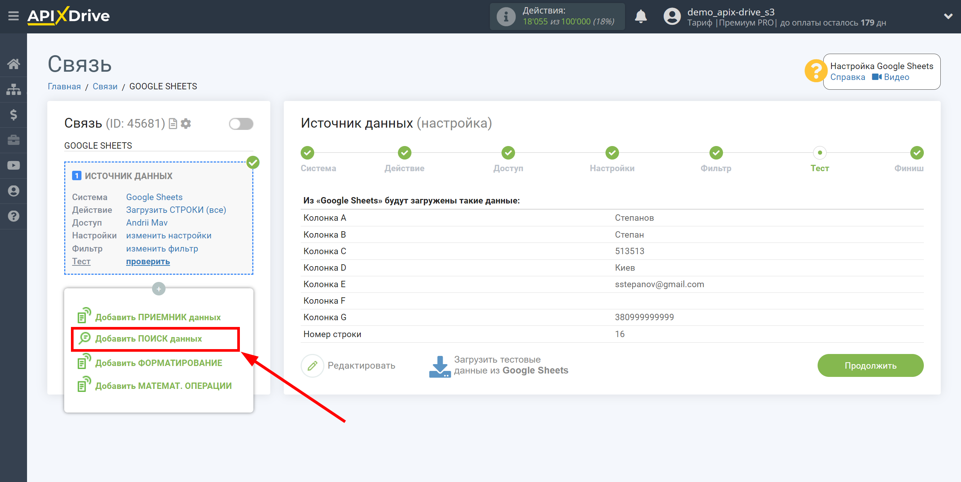961x482 pixels.
Task: Click the Andrii Mav access link
Action: point(147,223)
